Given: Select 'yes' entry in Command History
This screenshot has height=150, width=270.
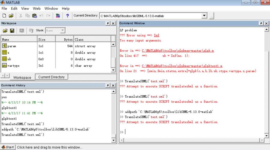Looking at the screenshot, I should point(4,97).
